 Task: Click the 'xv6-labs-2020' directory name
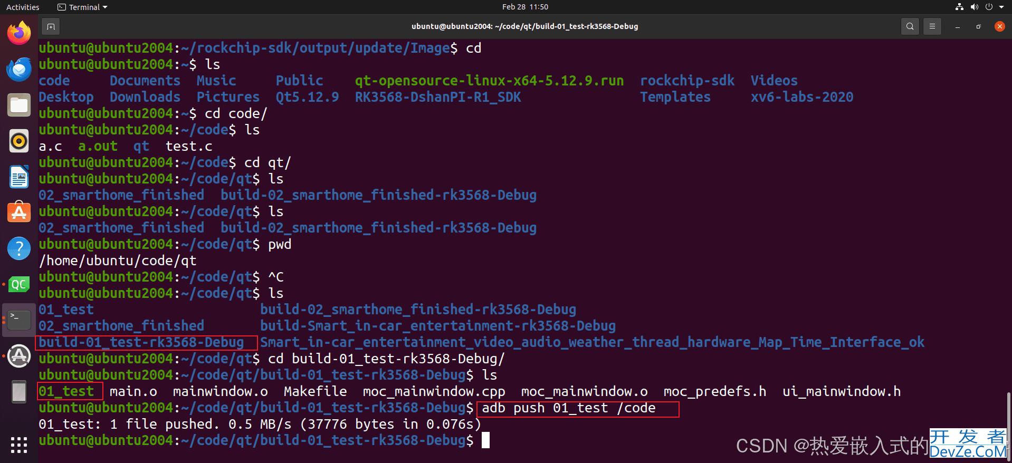tap(802, 97)
